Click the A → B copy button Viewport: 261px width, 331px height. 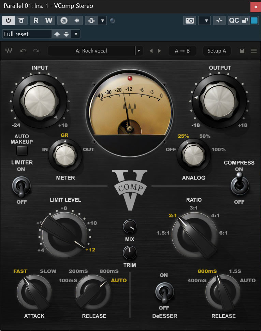[x=182, y=51]
